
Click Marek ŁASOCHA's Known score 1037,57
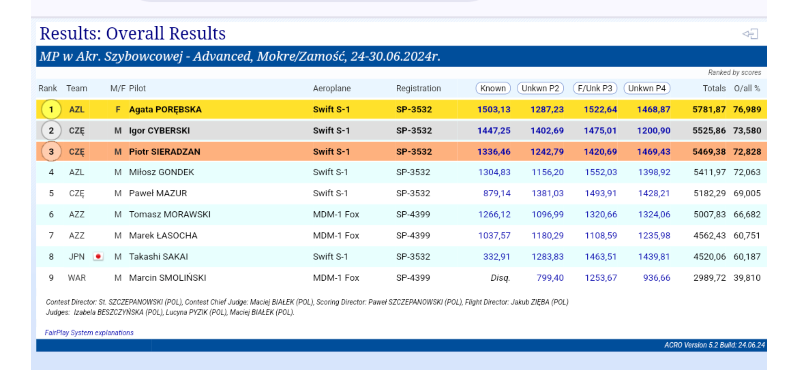coord(494,236)
